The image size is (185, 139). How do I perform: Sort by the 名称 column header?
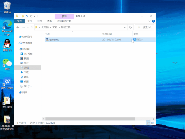click(73, 34)
